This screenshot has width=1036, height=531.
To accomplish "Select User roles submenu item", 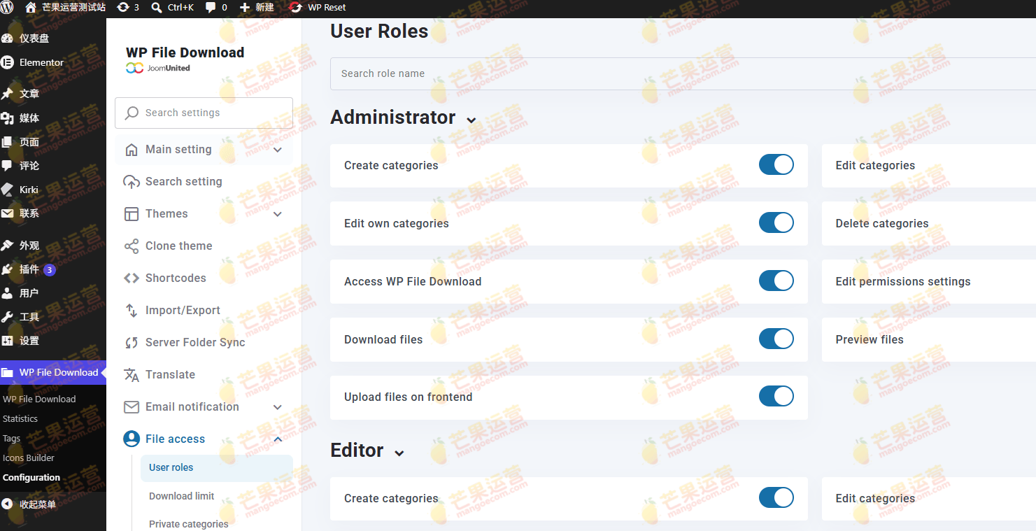I will pos(217,468).
